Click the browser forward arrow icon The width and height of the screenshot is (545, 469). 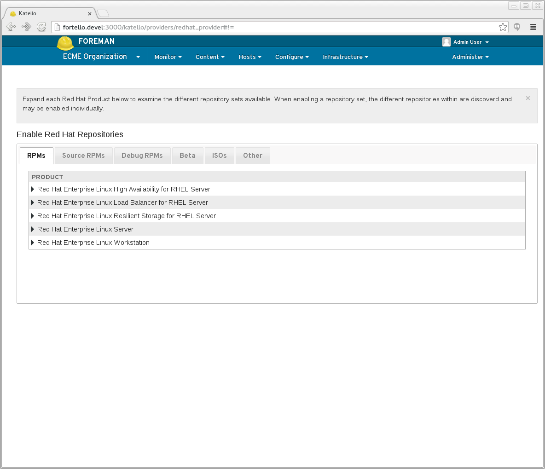click(26, 27)
